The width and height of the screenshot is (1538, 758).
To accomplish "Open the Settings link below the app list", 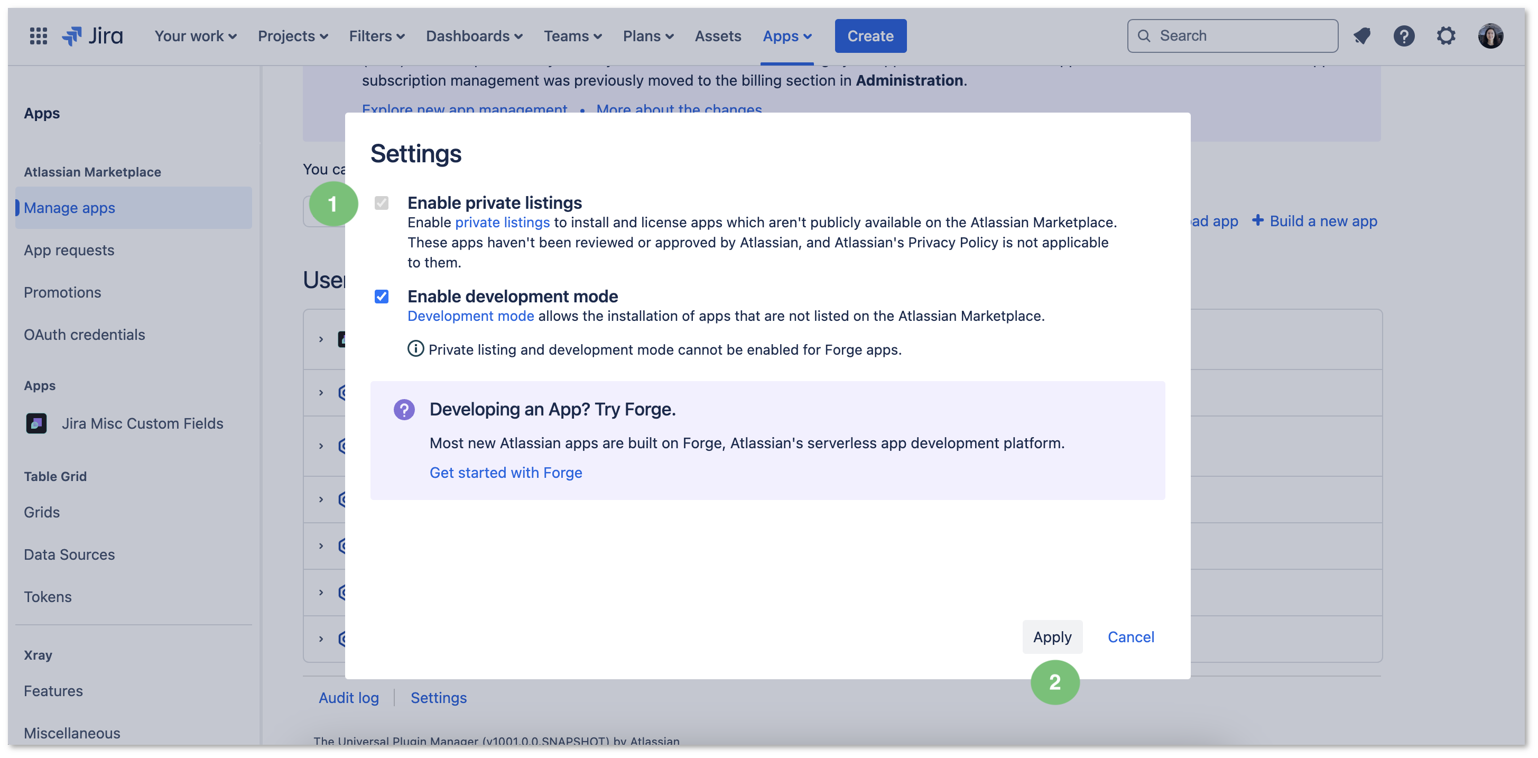I will [439, 698].
